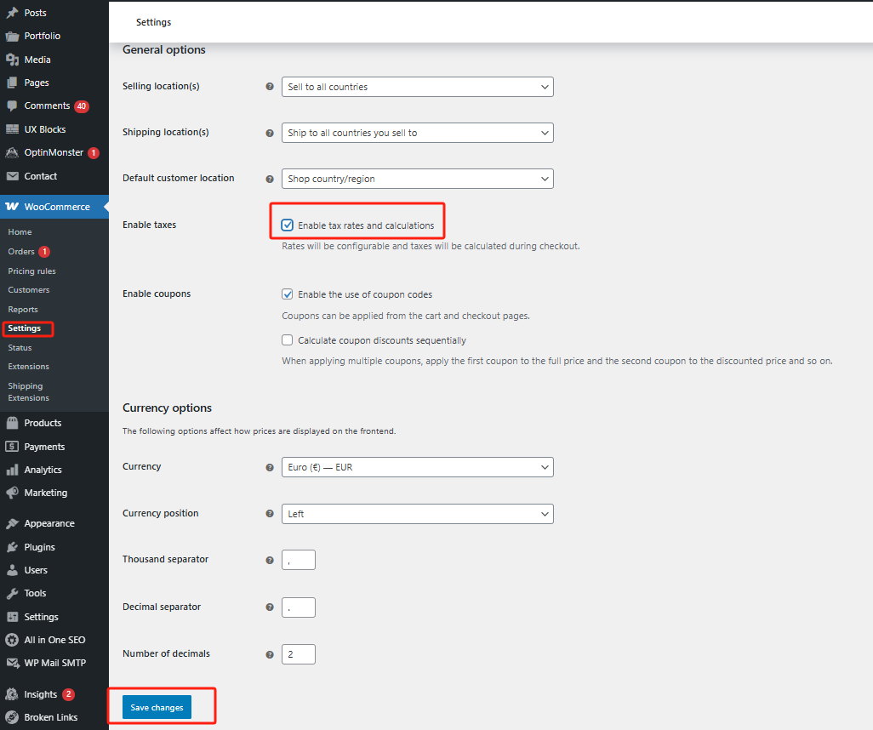Click the WooCommerce logo icon in sidebar
The height and width of the screenshot is (730, 873).
click(12, 207)
